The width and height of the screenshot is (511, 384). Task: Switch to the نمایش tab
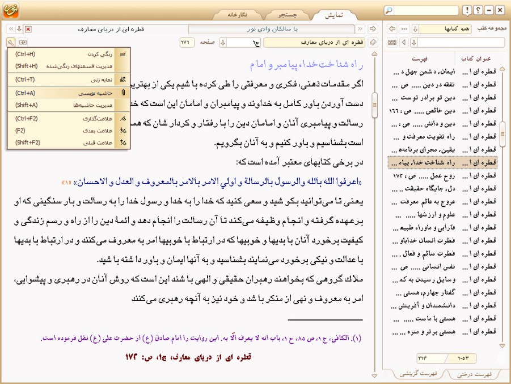(334, 15)
